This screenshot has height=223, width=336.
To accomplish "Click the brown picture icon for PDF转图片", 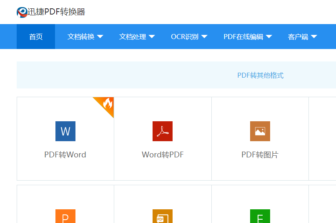I will (x=260, y=131).
